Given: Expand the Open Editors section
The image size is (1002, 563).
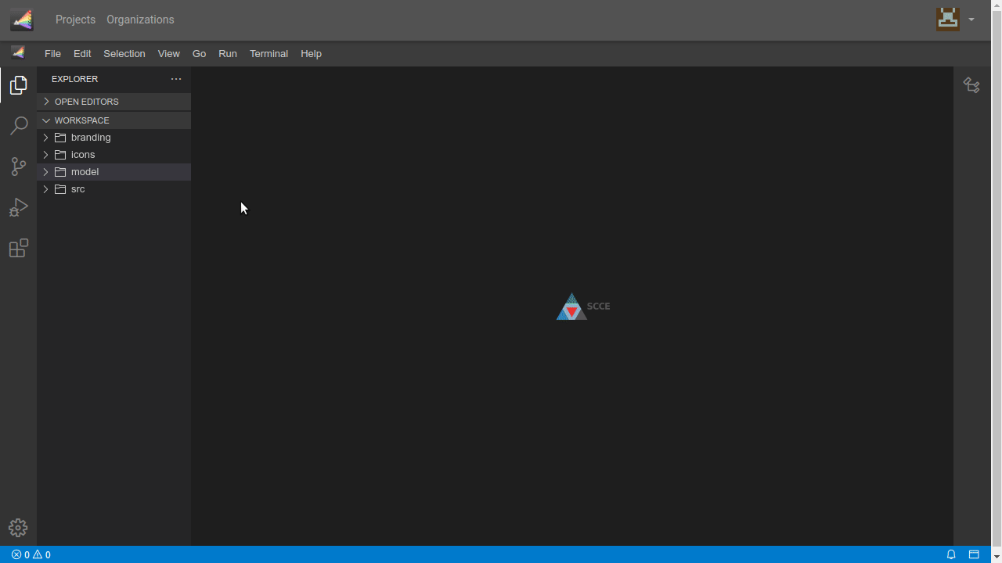Looking at the screenshot, I should (114, 102).
